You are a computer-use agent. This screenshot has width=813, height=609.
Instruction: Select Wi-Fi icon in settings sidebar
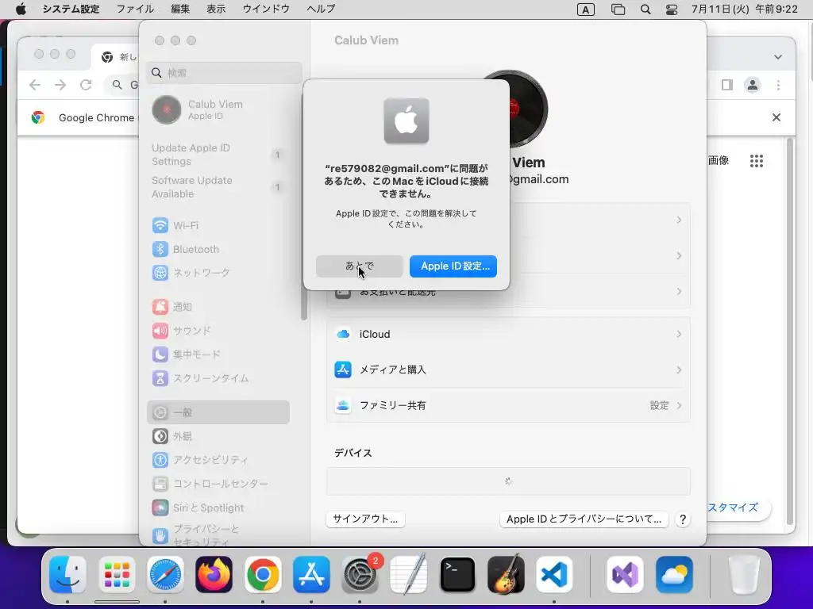click(x=160, y=225)
